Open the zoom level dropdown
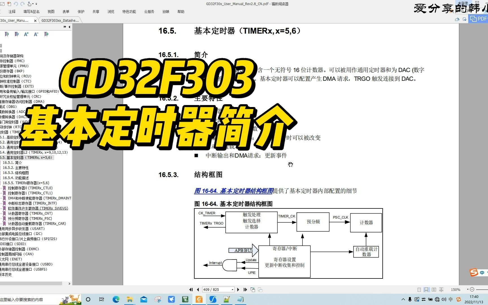 point(468,289)
